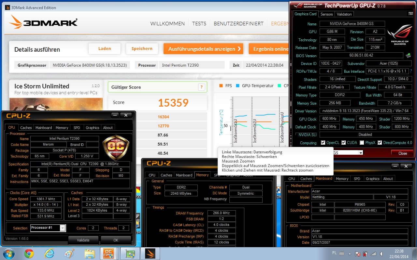Image resolution: width=417 pixels, height=260 pixels.
Task: Enable the PhysX checkbox in GPU-Z
Action: point(362,143)
